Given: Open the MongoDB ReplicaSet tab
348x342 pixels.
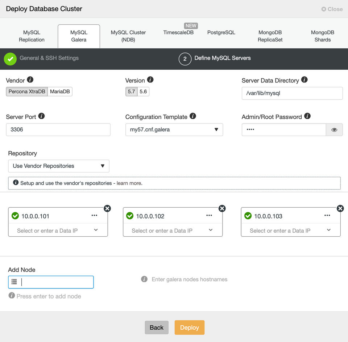Looking at the screenshot, I should point(270,36).
